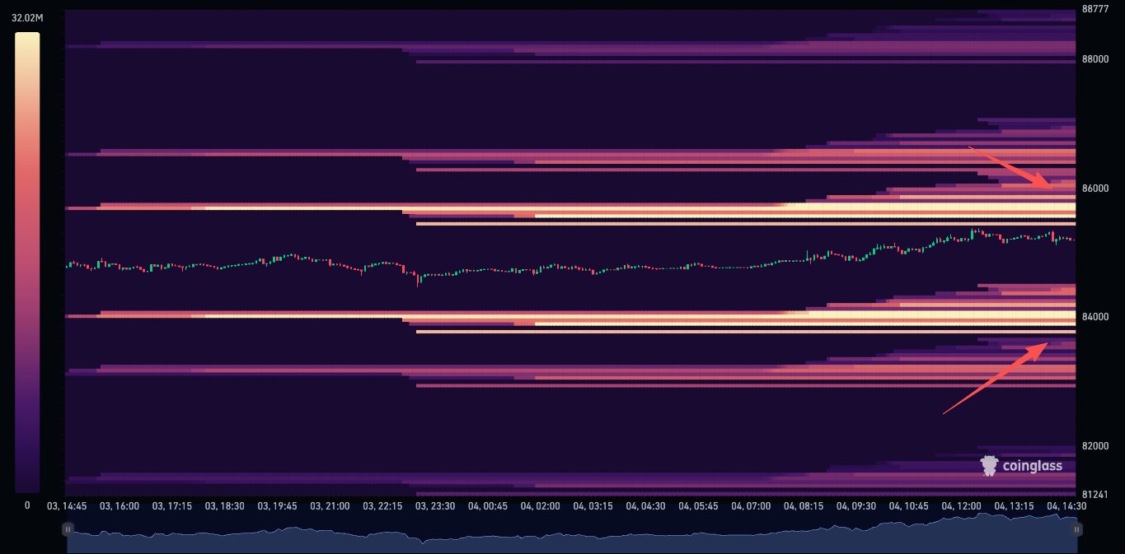Click the 88000 price axis label
The width and height of the screenshot is (1125, 554).
click(1095, 59)
